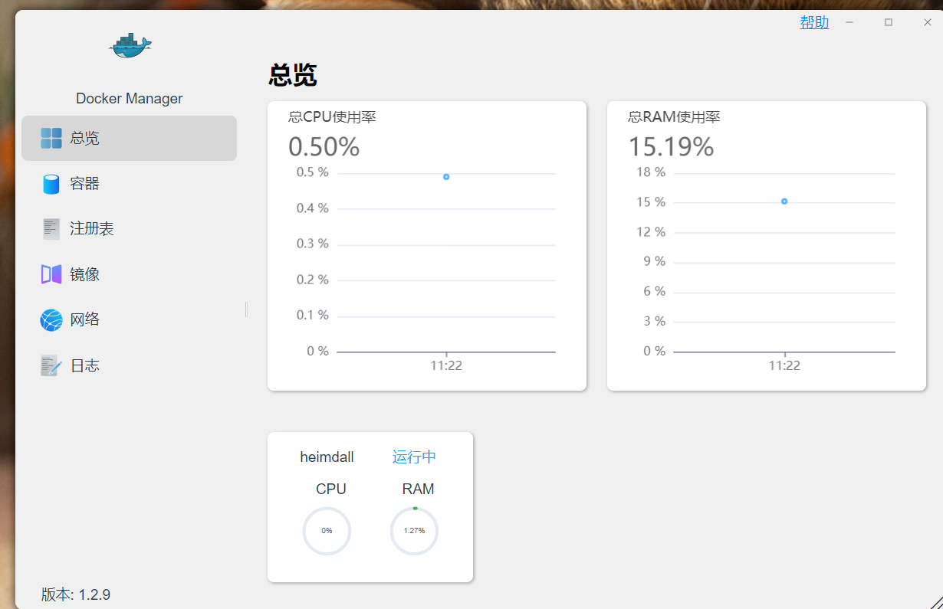943x609 pixels.
Task: Click the heimdall RAM usage ring
Action: tap(414, 531)
